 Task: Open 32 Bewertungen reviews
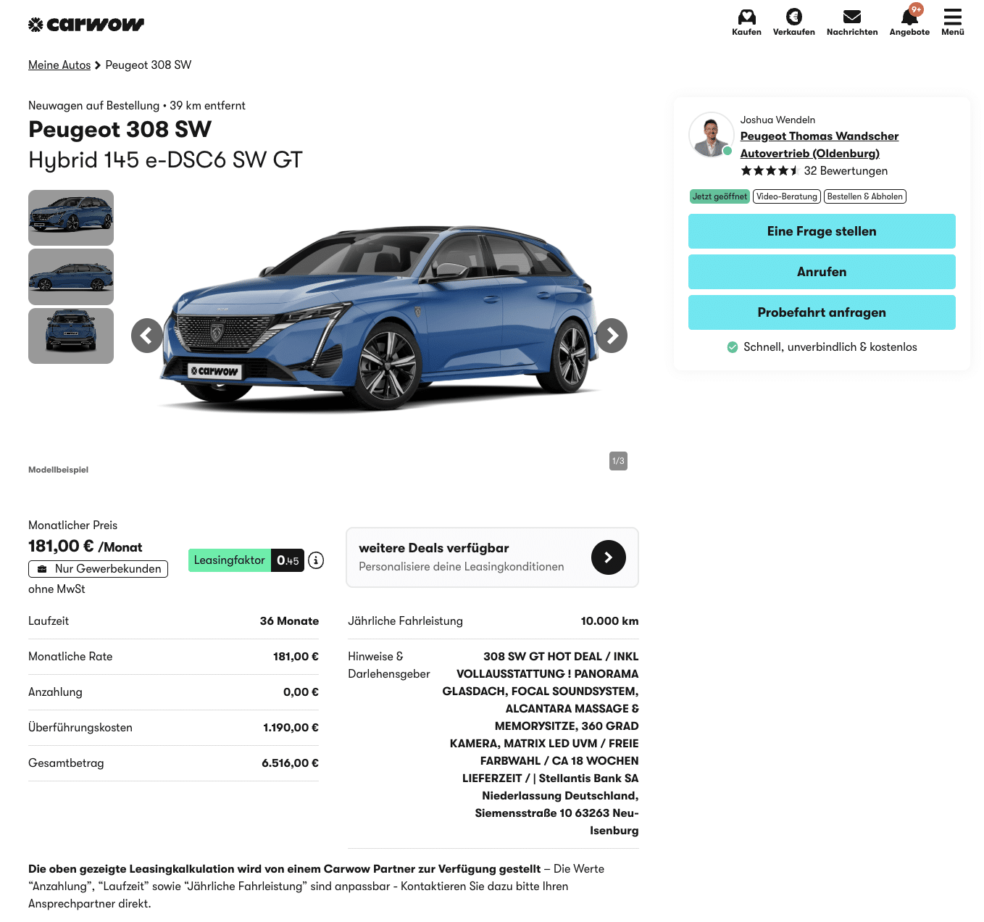[x=846, y=171]
